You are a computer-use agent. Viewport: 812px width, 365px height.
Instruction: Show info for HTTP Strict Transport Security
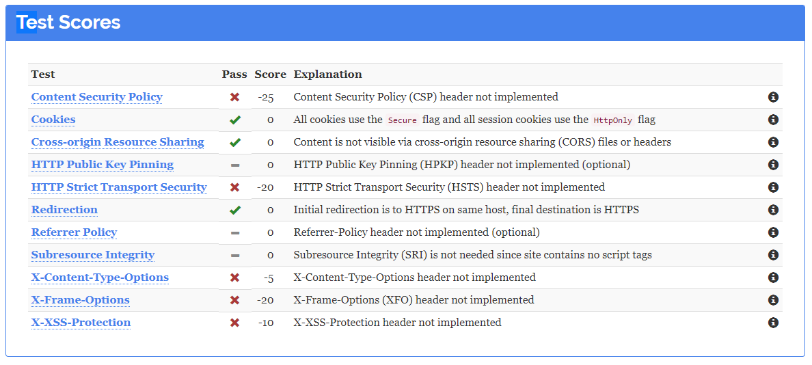(773, 187)
